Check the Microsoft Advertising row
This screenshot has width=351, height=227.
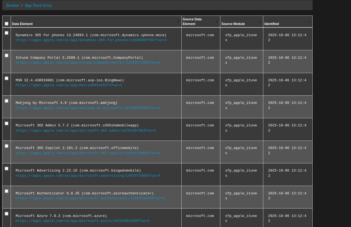tap(7, 169)
